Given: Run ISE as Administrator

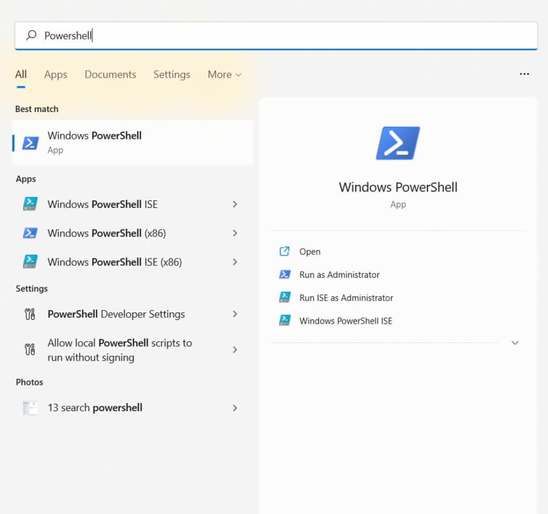Looking at the screenshot, I should [x=346, y=298].
